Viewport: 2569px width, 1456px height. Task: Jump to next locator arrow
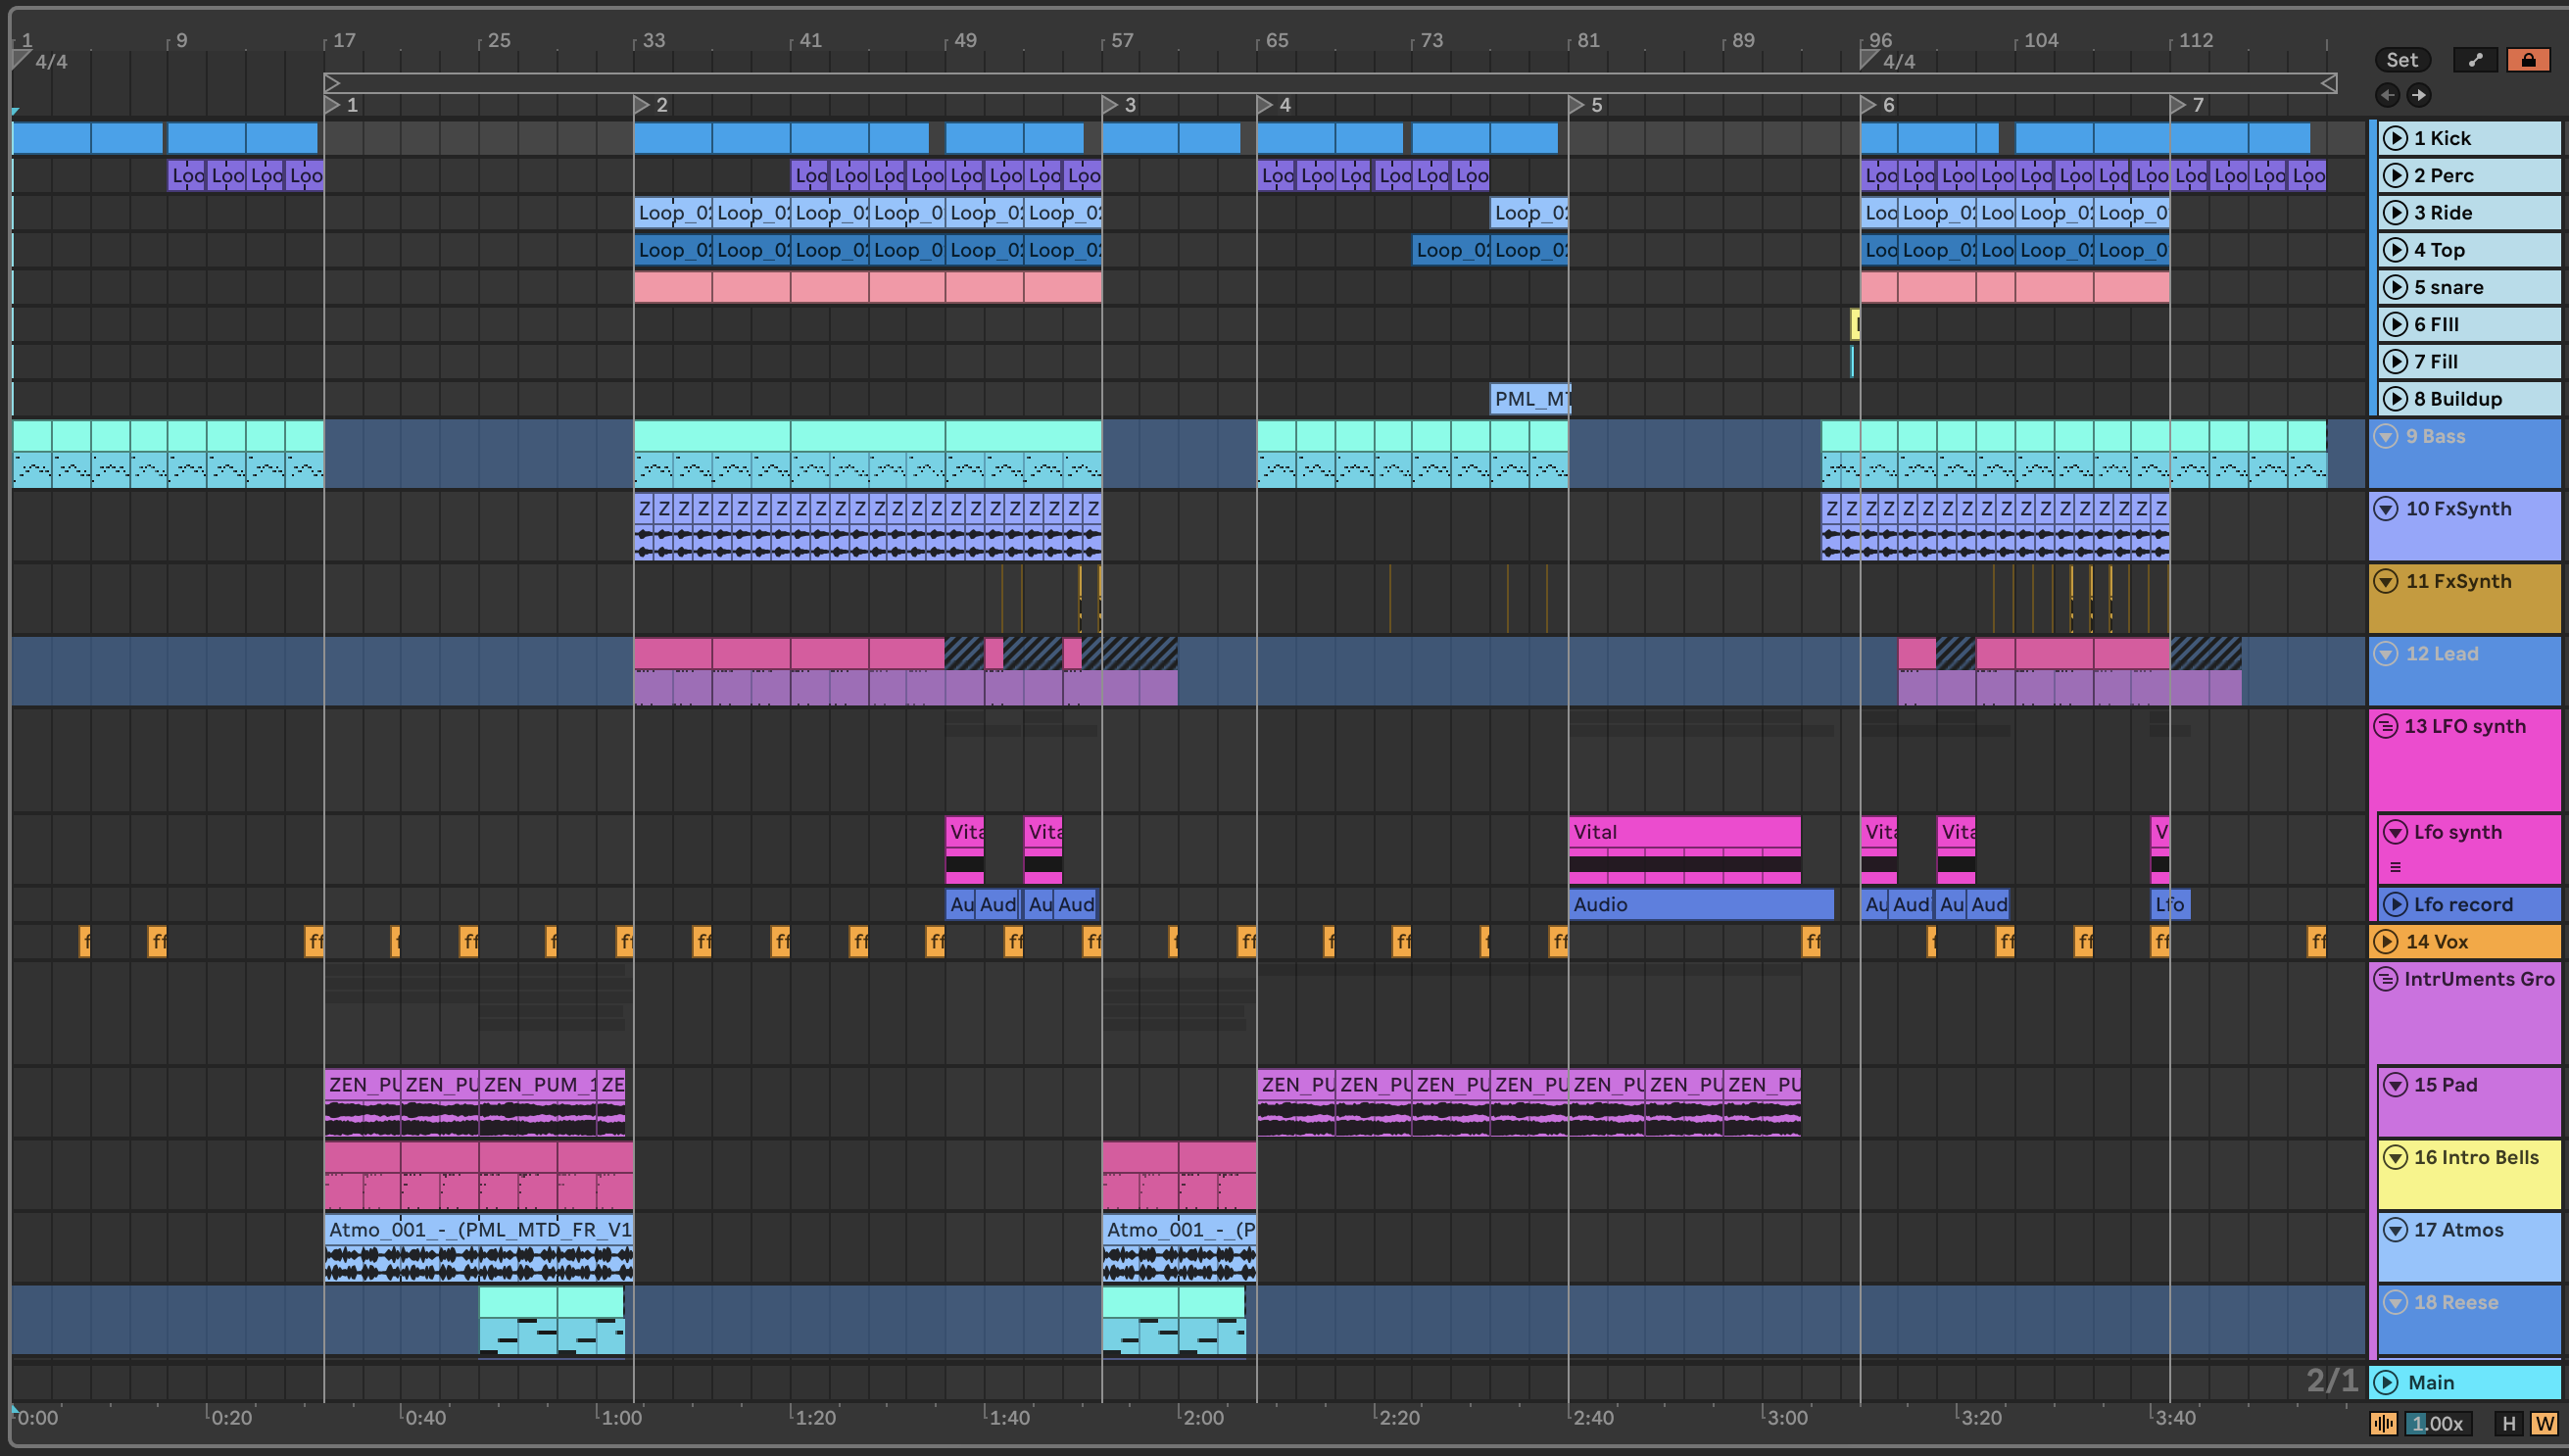point(2419,95)
